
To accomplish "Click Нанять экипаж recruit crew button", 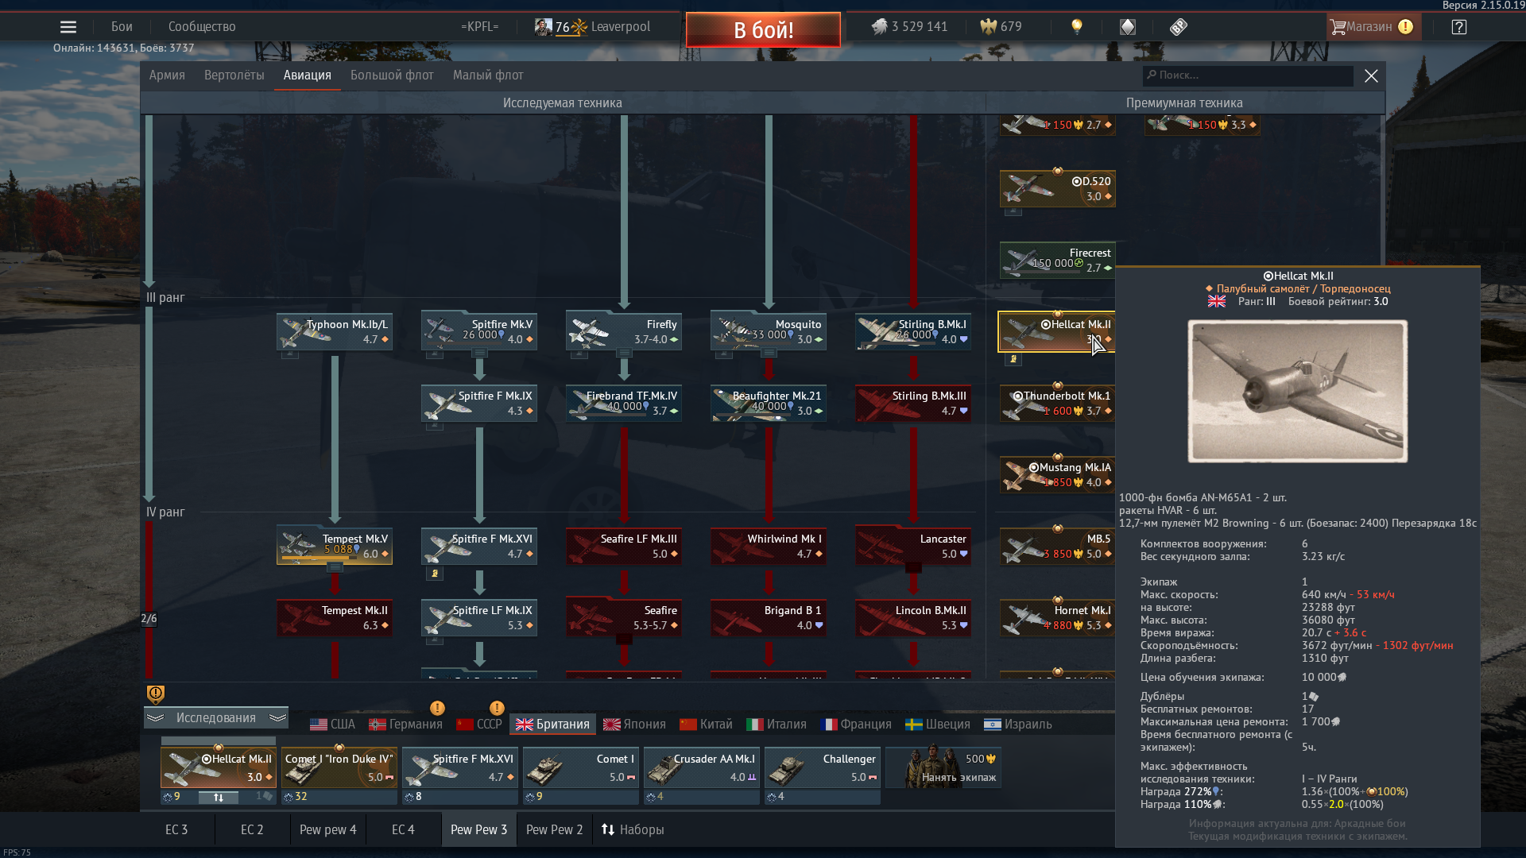I will [x=943, y=767].
